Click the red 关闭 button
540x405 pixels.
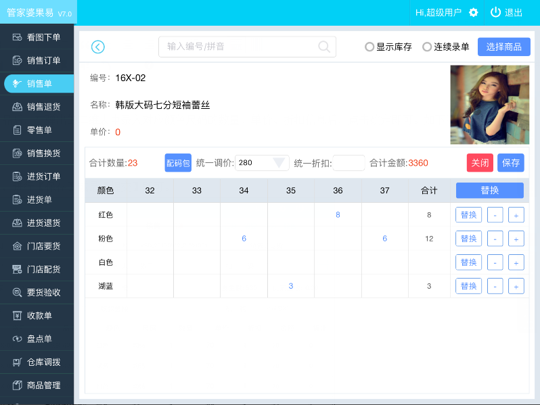tap(480, 163)
